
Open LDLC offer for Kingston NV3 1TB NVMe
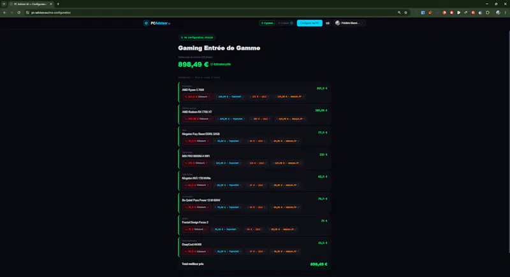[x=256, y=185]
